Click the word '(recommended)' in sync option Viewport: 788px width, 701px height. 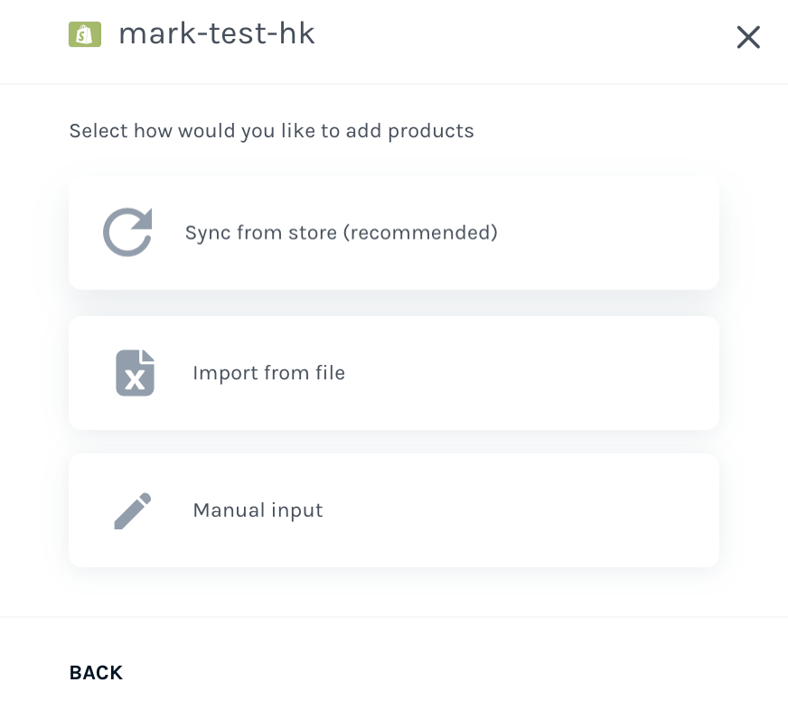pos(420,233)
